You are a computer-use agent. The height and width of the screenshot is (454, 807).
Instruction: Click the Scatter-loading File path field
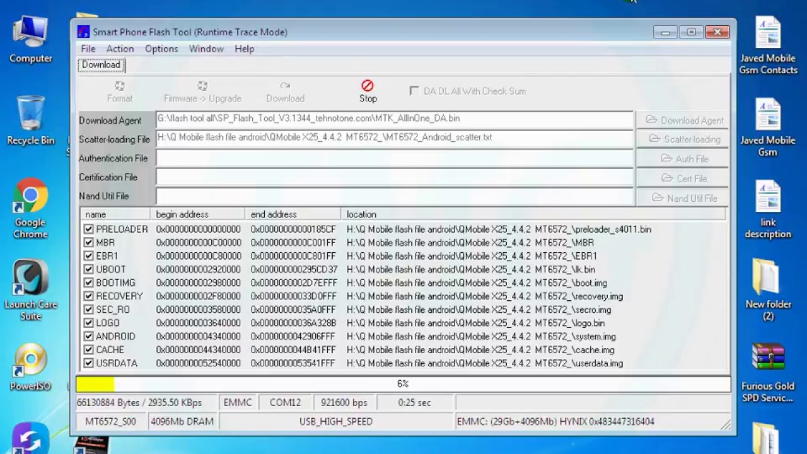(x=395, y=139)
